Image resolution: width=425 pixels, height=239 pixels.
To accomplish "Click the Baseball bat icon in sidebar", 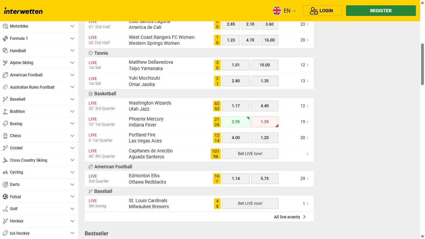I will 5,99.
